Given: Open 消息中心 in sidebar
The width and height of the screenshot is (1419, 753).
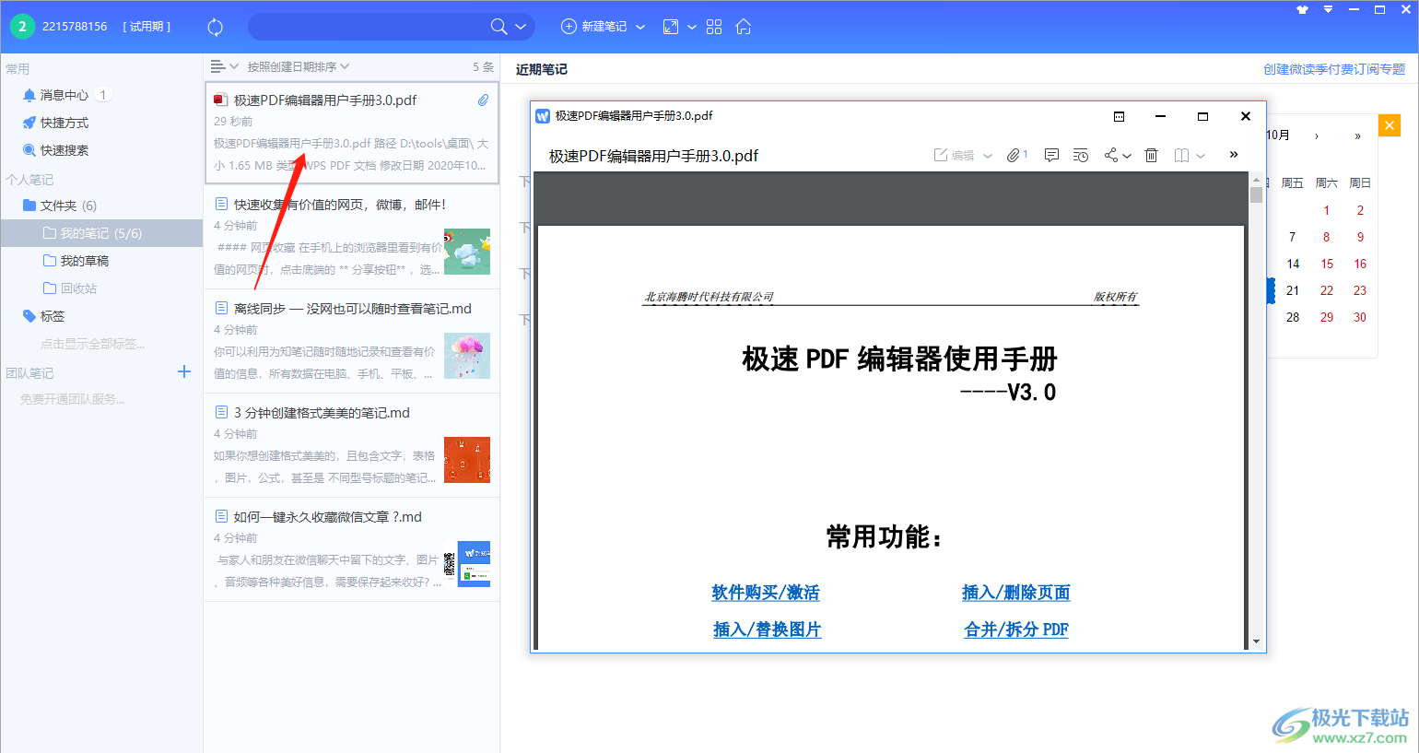Looking at the screenshot, I should point(64,95).
